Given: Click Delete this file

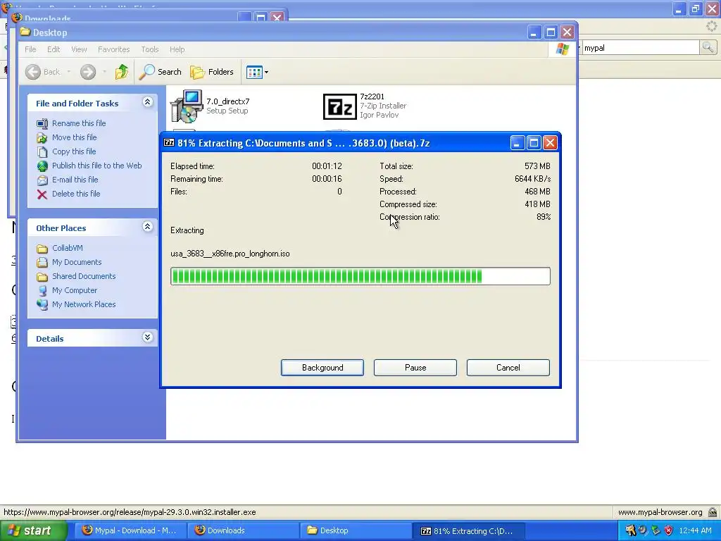Looking at the screenshot, I should click(x=76, y=194).
